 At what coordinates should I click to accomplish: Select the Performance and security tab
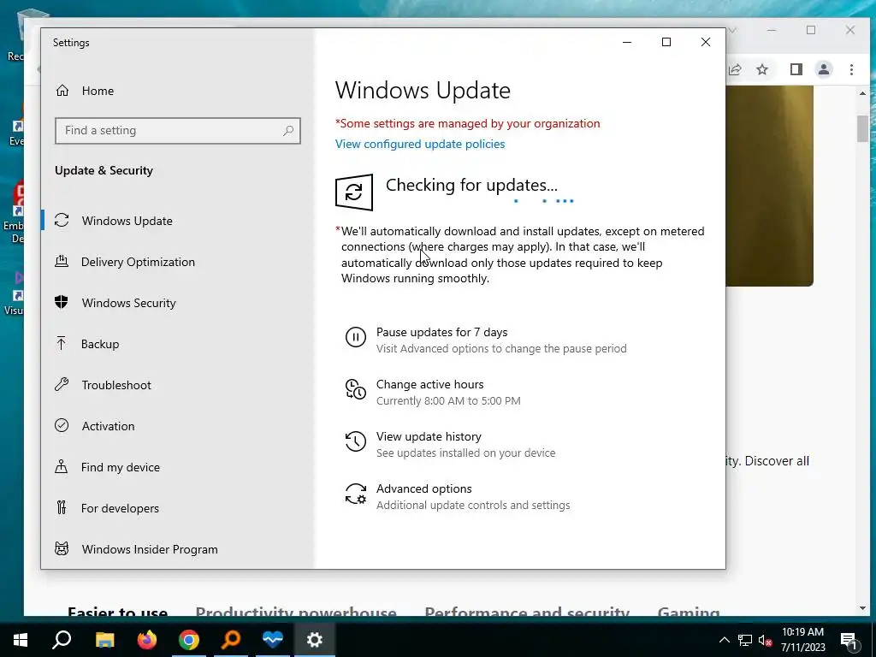click(x=527, y=612)
